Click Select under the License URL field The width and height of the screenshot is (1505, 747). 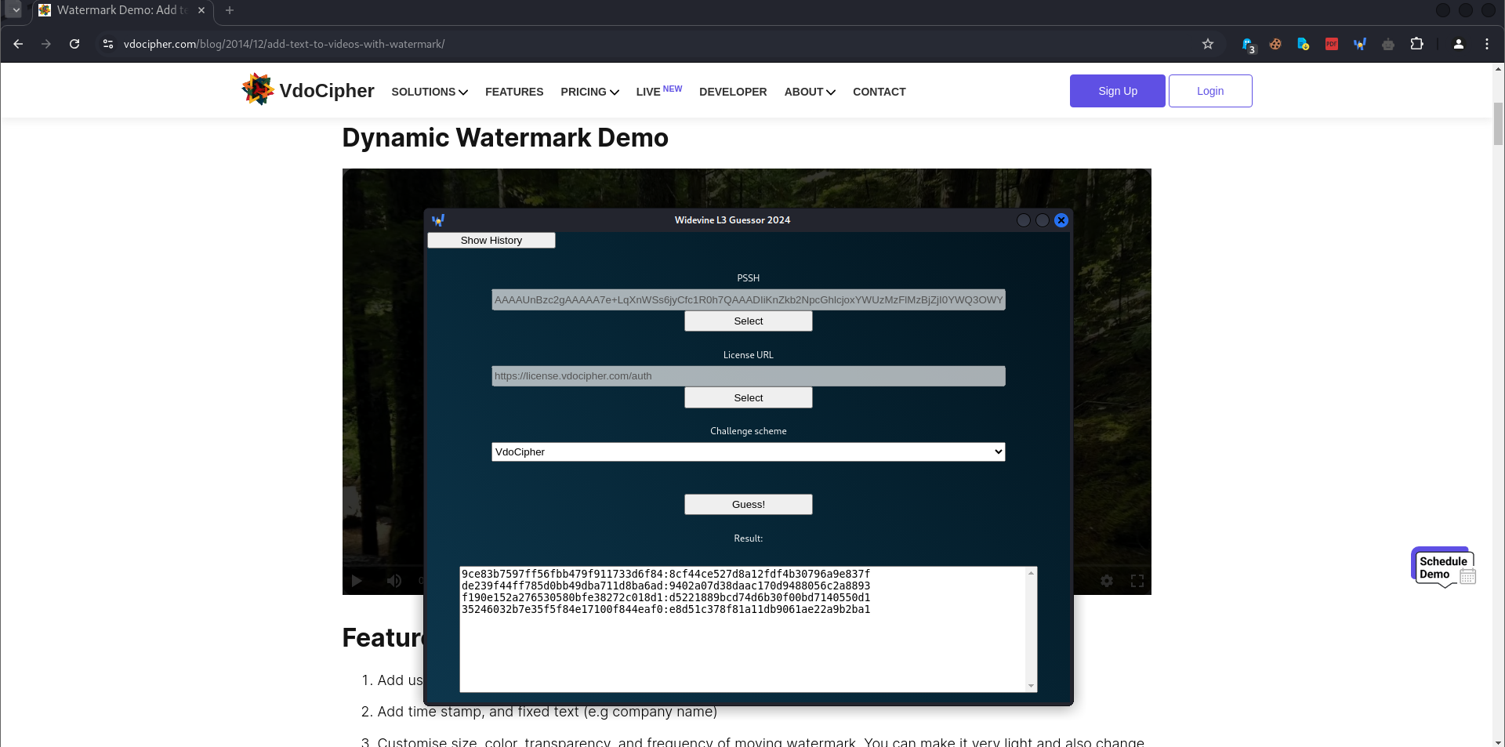click(x=749, y=398)
